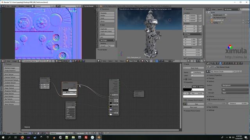
Task: Add a Noise Texture node
Action: tap(12, 93)
